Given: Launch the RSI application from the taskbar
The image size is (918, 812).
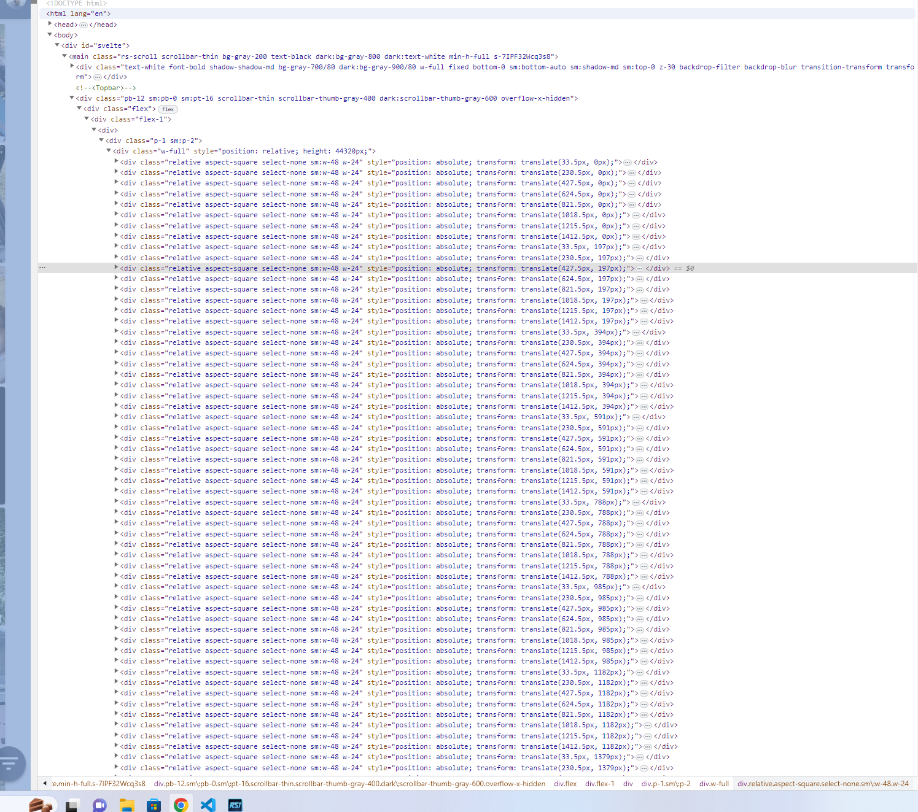Looking at the screenshot, I should point(235,804).
